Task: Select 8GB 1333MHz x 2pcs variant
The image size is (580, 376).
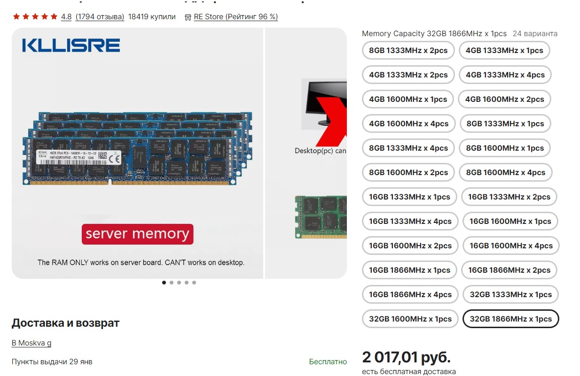Action: coord(408,50)
